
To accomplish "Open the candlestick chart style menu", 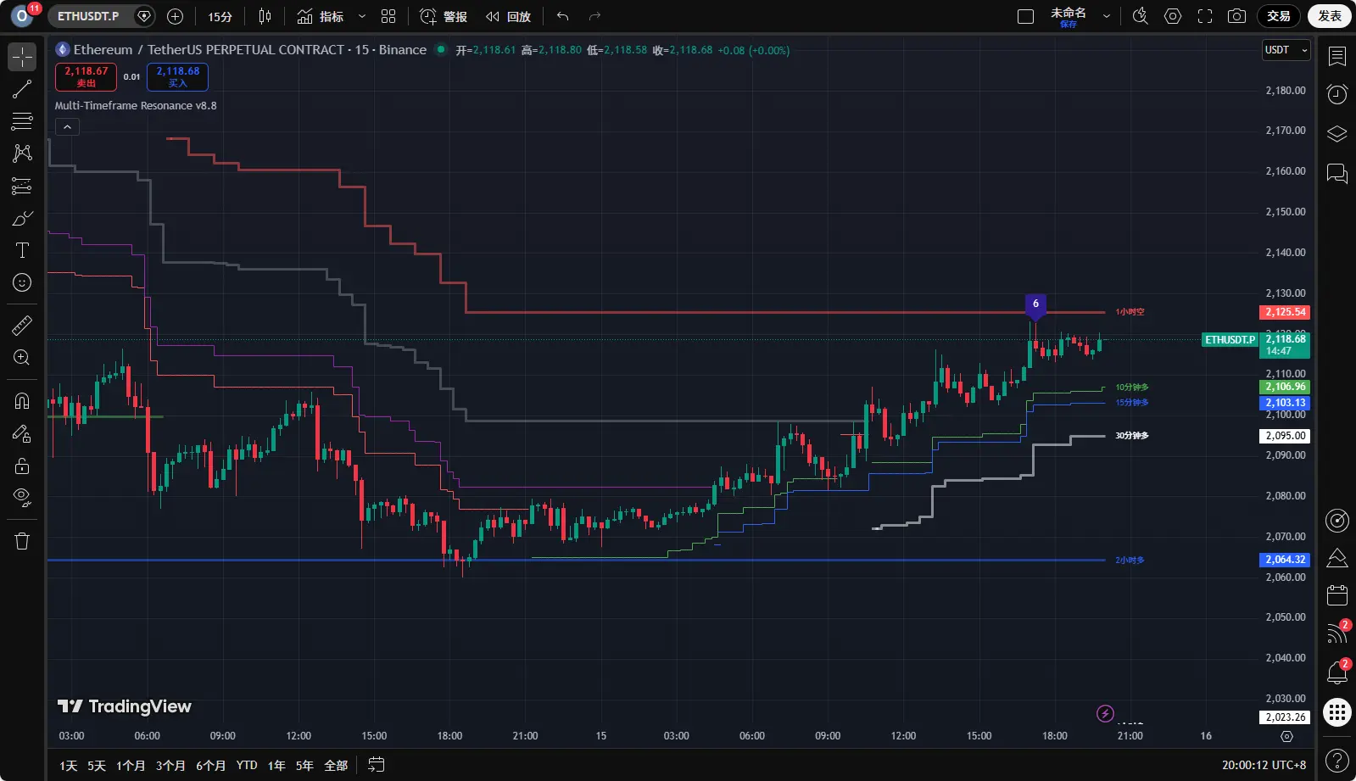I will point(265,16).
